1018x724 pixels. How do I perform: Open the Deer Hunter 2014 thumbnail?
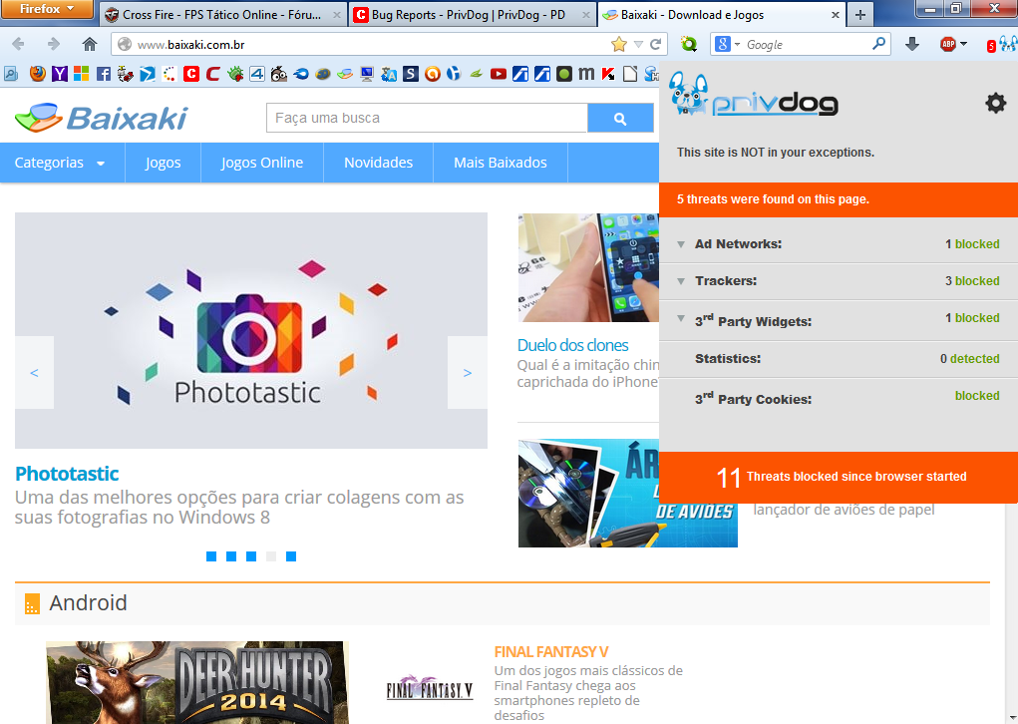(197, 682)
